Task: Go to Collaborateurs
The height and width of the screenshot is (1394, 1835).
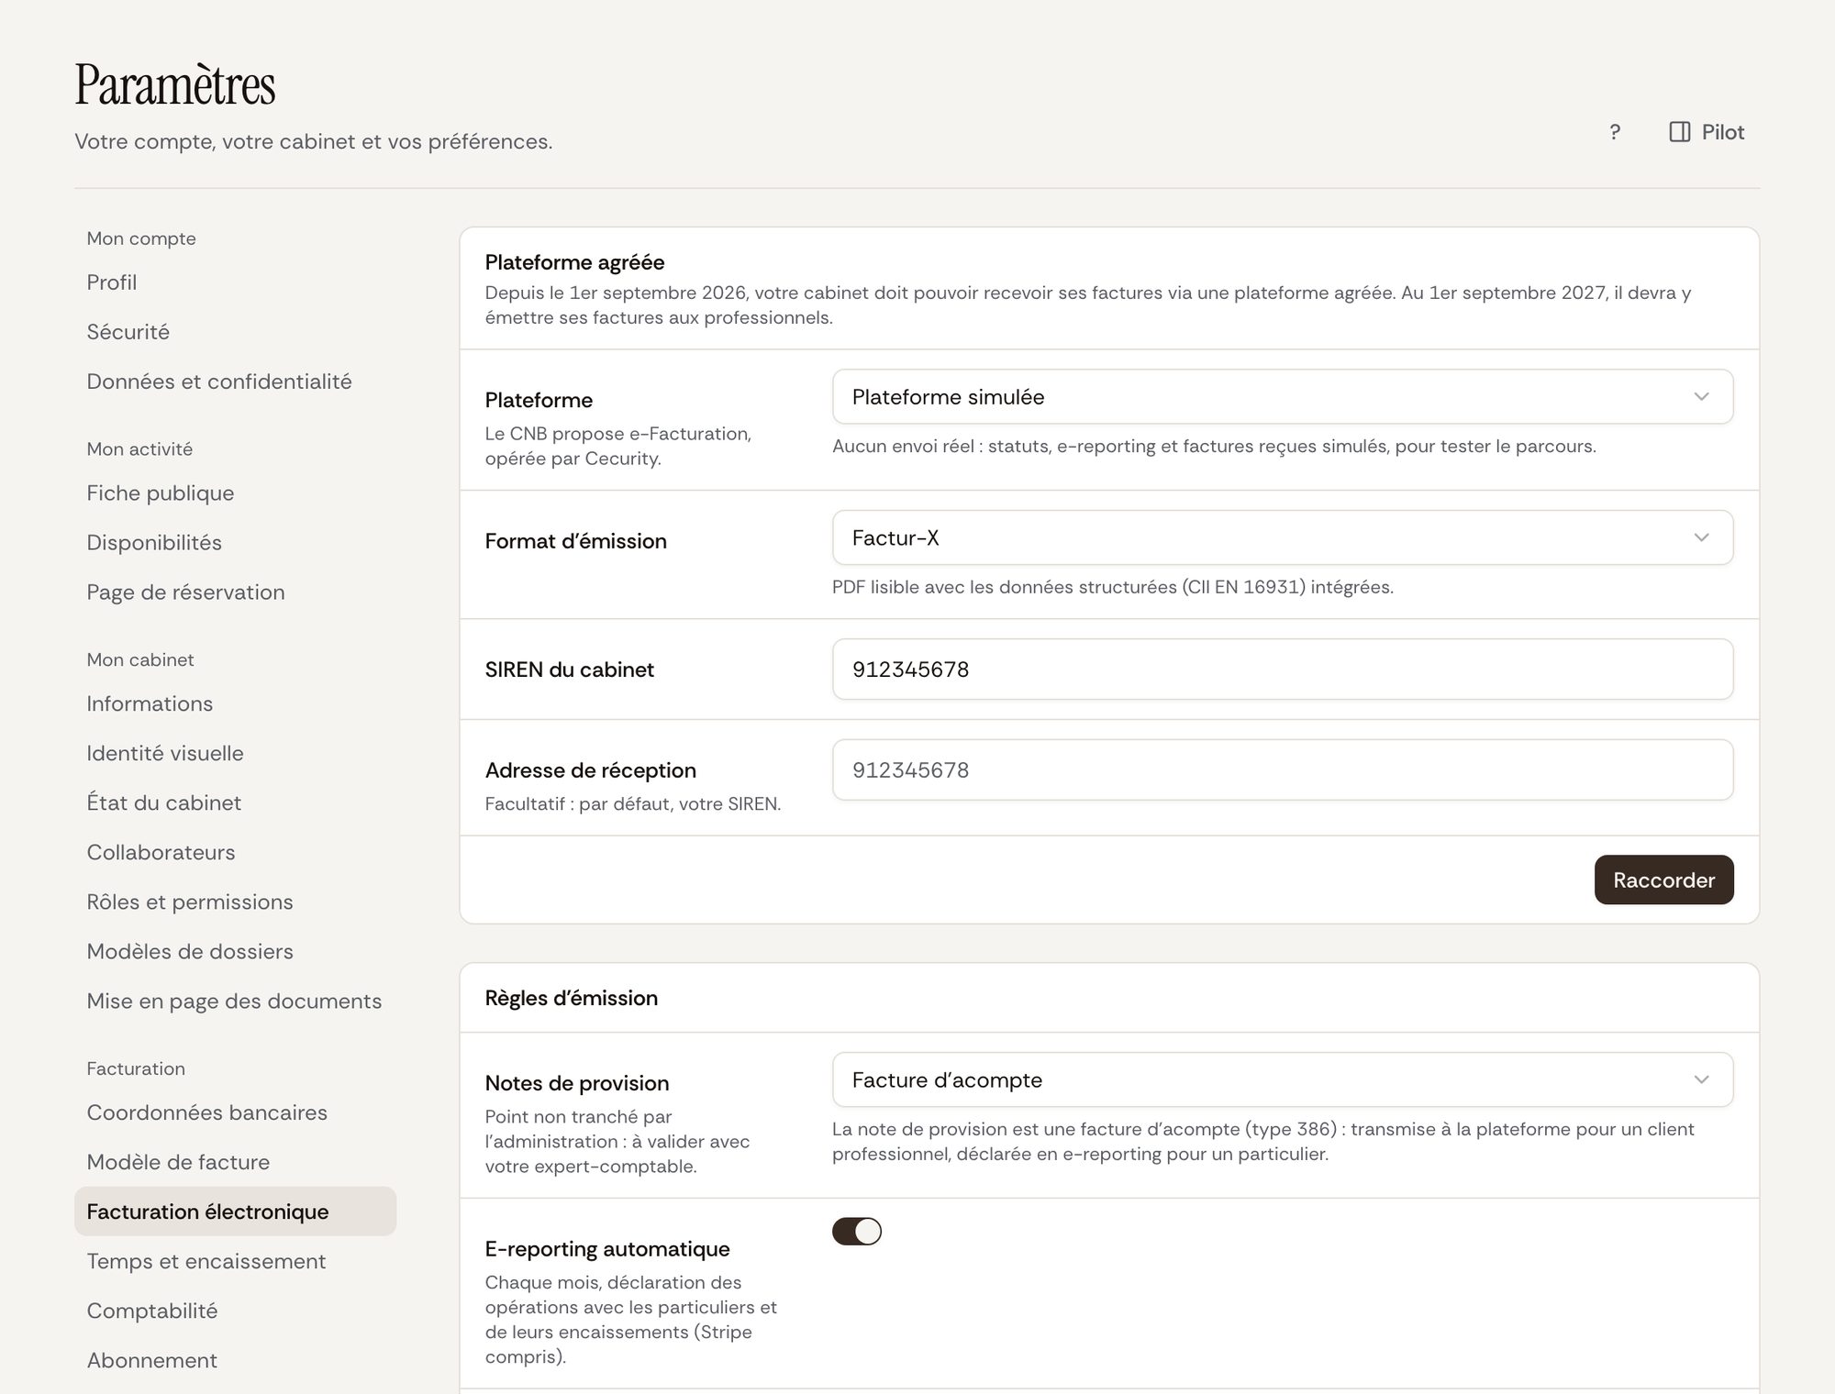Action: tap(235, 853)
